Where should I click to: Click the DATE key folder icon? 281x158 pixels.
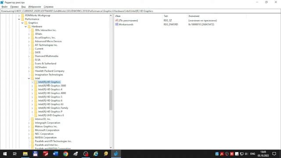pos(32,52)
